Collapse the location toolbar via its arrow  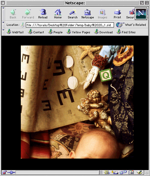(x=3, y=22)
